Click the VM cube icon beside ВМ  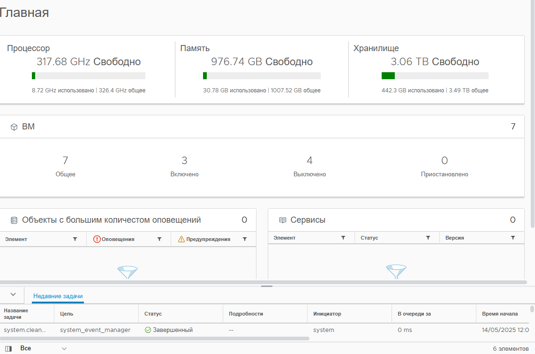click(14, 127)
